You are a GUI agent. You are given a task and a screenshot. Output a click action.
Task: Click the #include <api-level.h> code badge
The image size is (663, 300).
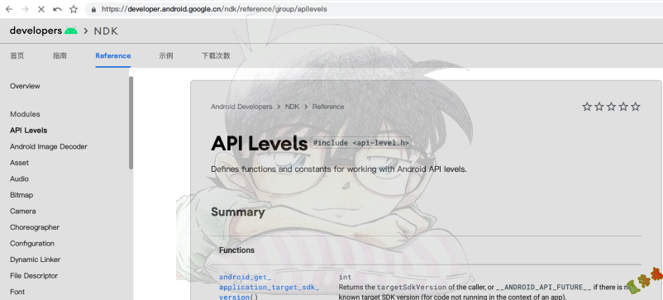360,143
